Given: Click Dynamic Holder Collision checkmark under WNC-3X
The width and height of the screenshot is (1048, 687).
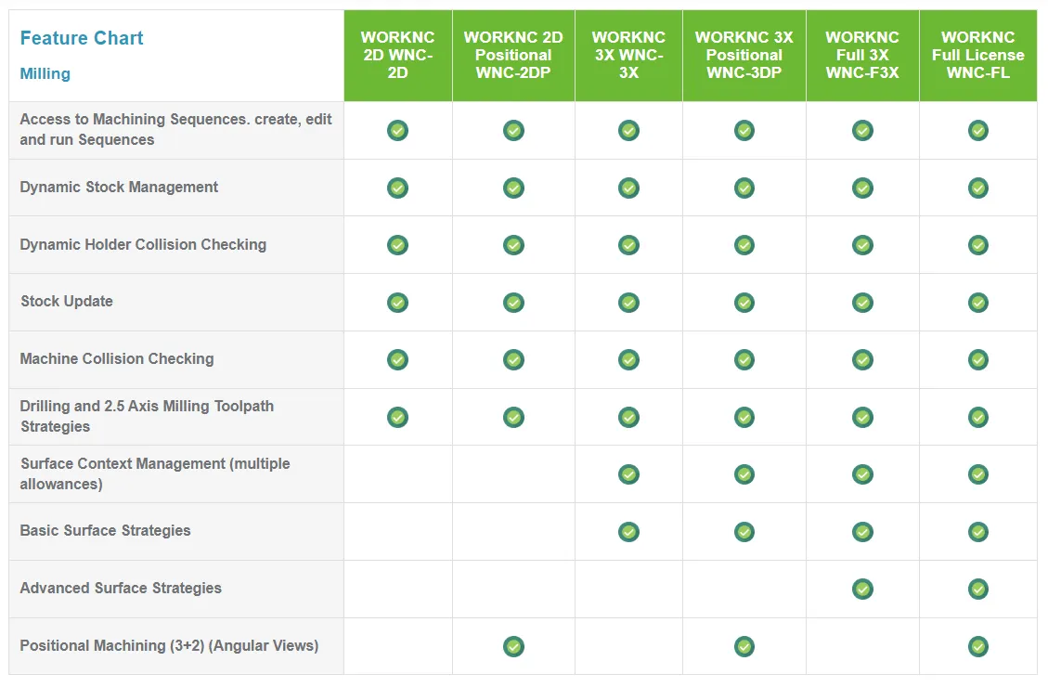Looking at the screenshot, I should click(628, 245).
